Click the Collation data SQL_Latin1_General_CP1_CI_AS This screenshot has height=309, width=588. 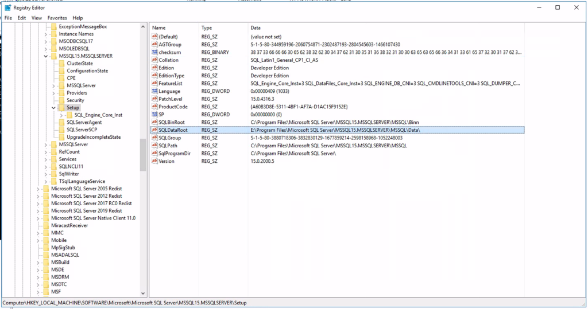(x=284, y=60)
